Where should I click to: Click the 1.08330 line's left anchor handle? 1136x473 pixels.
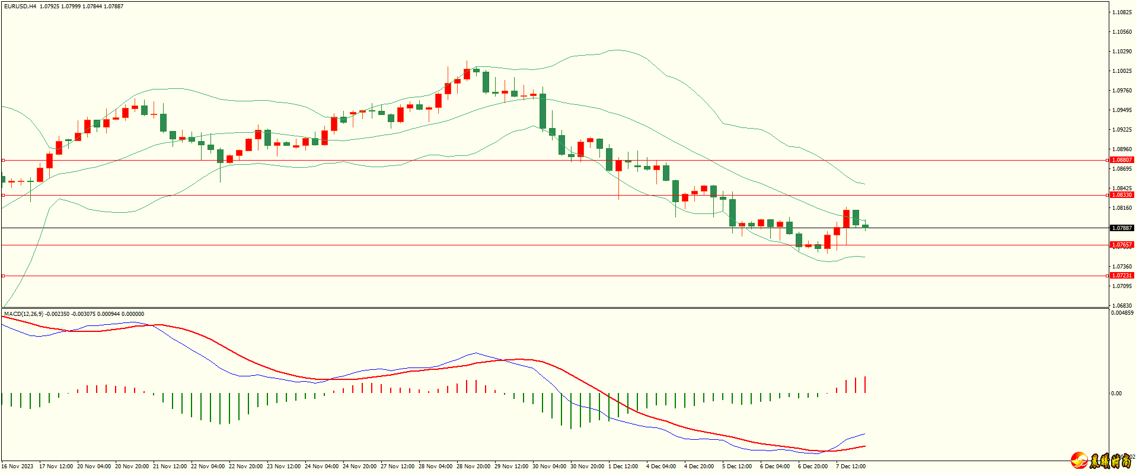[x=3, y=195]
